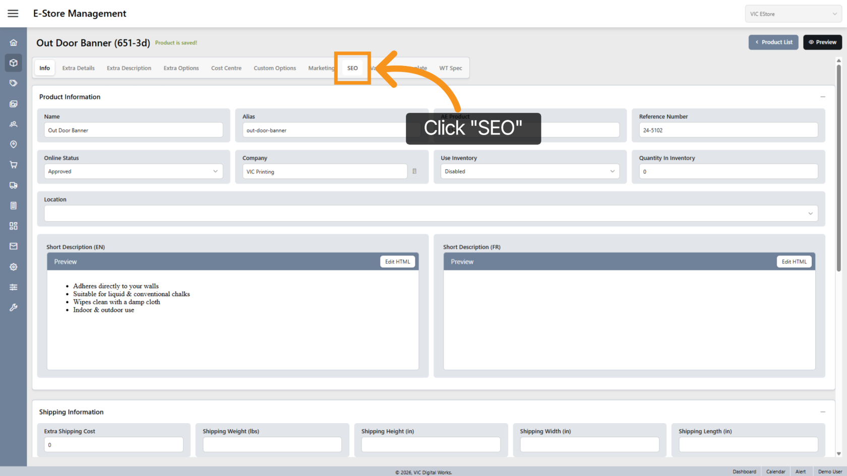Switch to the Extra Options tab
Viewport: 847px width, 476px height.
[181, 68]
